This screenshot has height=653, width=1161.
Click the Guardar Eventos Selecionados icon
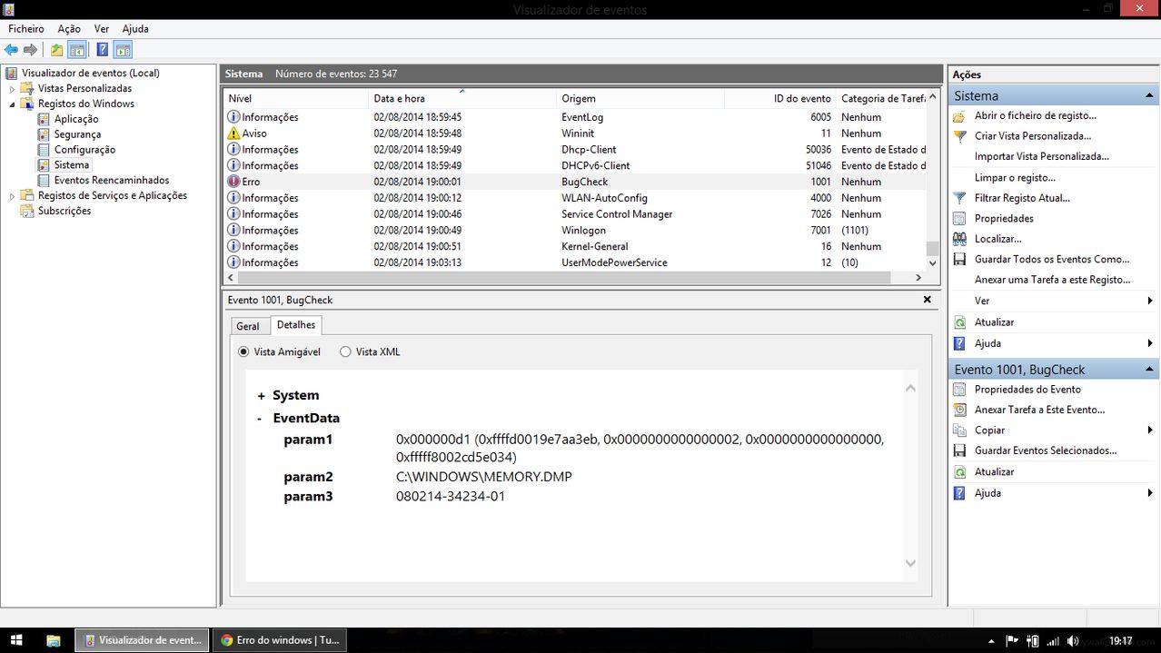click(x=959, y=450)
